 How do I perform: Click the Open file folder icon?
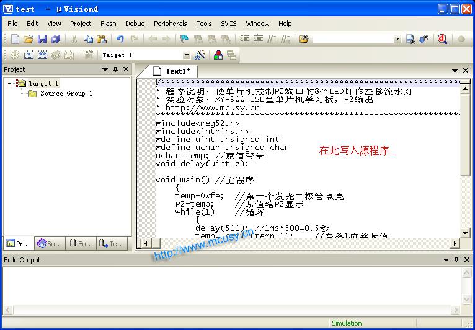pos(29,39)
